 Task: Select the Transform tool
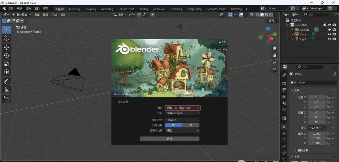7,72
